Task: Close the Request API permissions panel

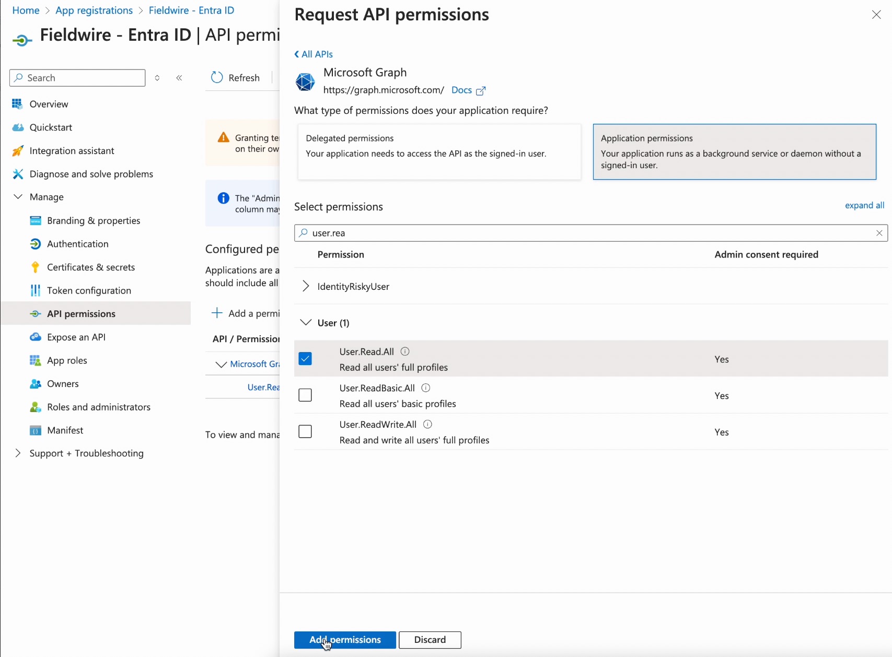Action: click(876, 15)
